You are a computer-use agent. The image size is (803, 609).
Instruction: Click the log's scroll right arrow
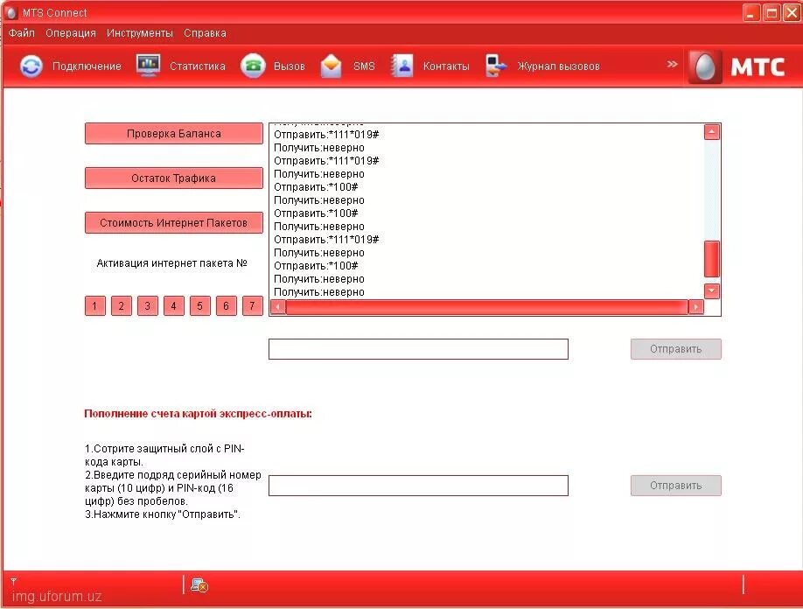(x=695, y=307)
